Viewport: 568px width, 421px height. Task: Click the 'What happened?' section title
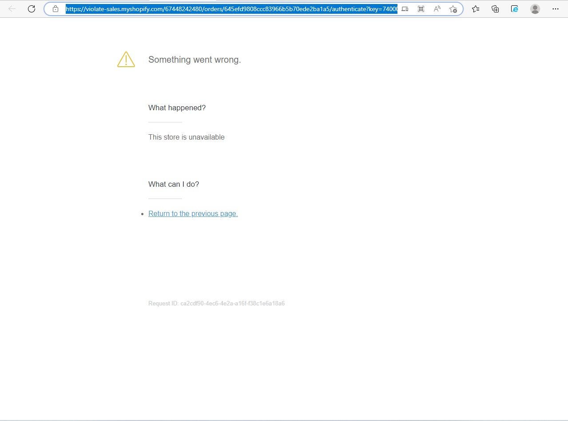tap(177, 108)
